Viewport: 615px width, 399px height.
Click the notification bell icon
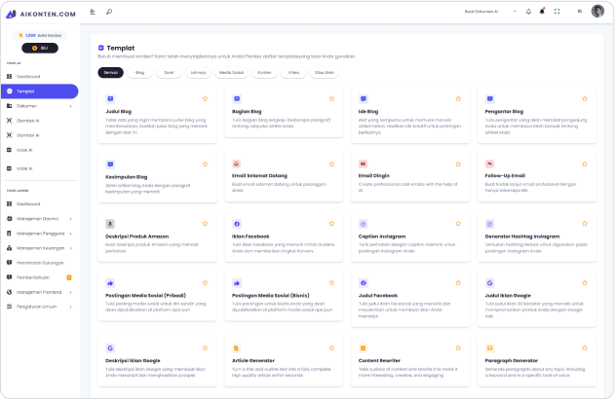point(542,12)
